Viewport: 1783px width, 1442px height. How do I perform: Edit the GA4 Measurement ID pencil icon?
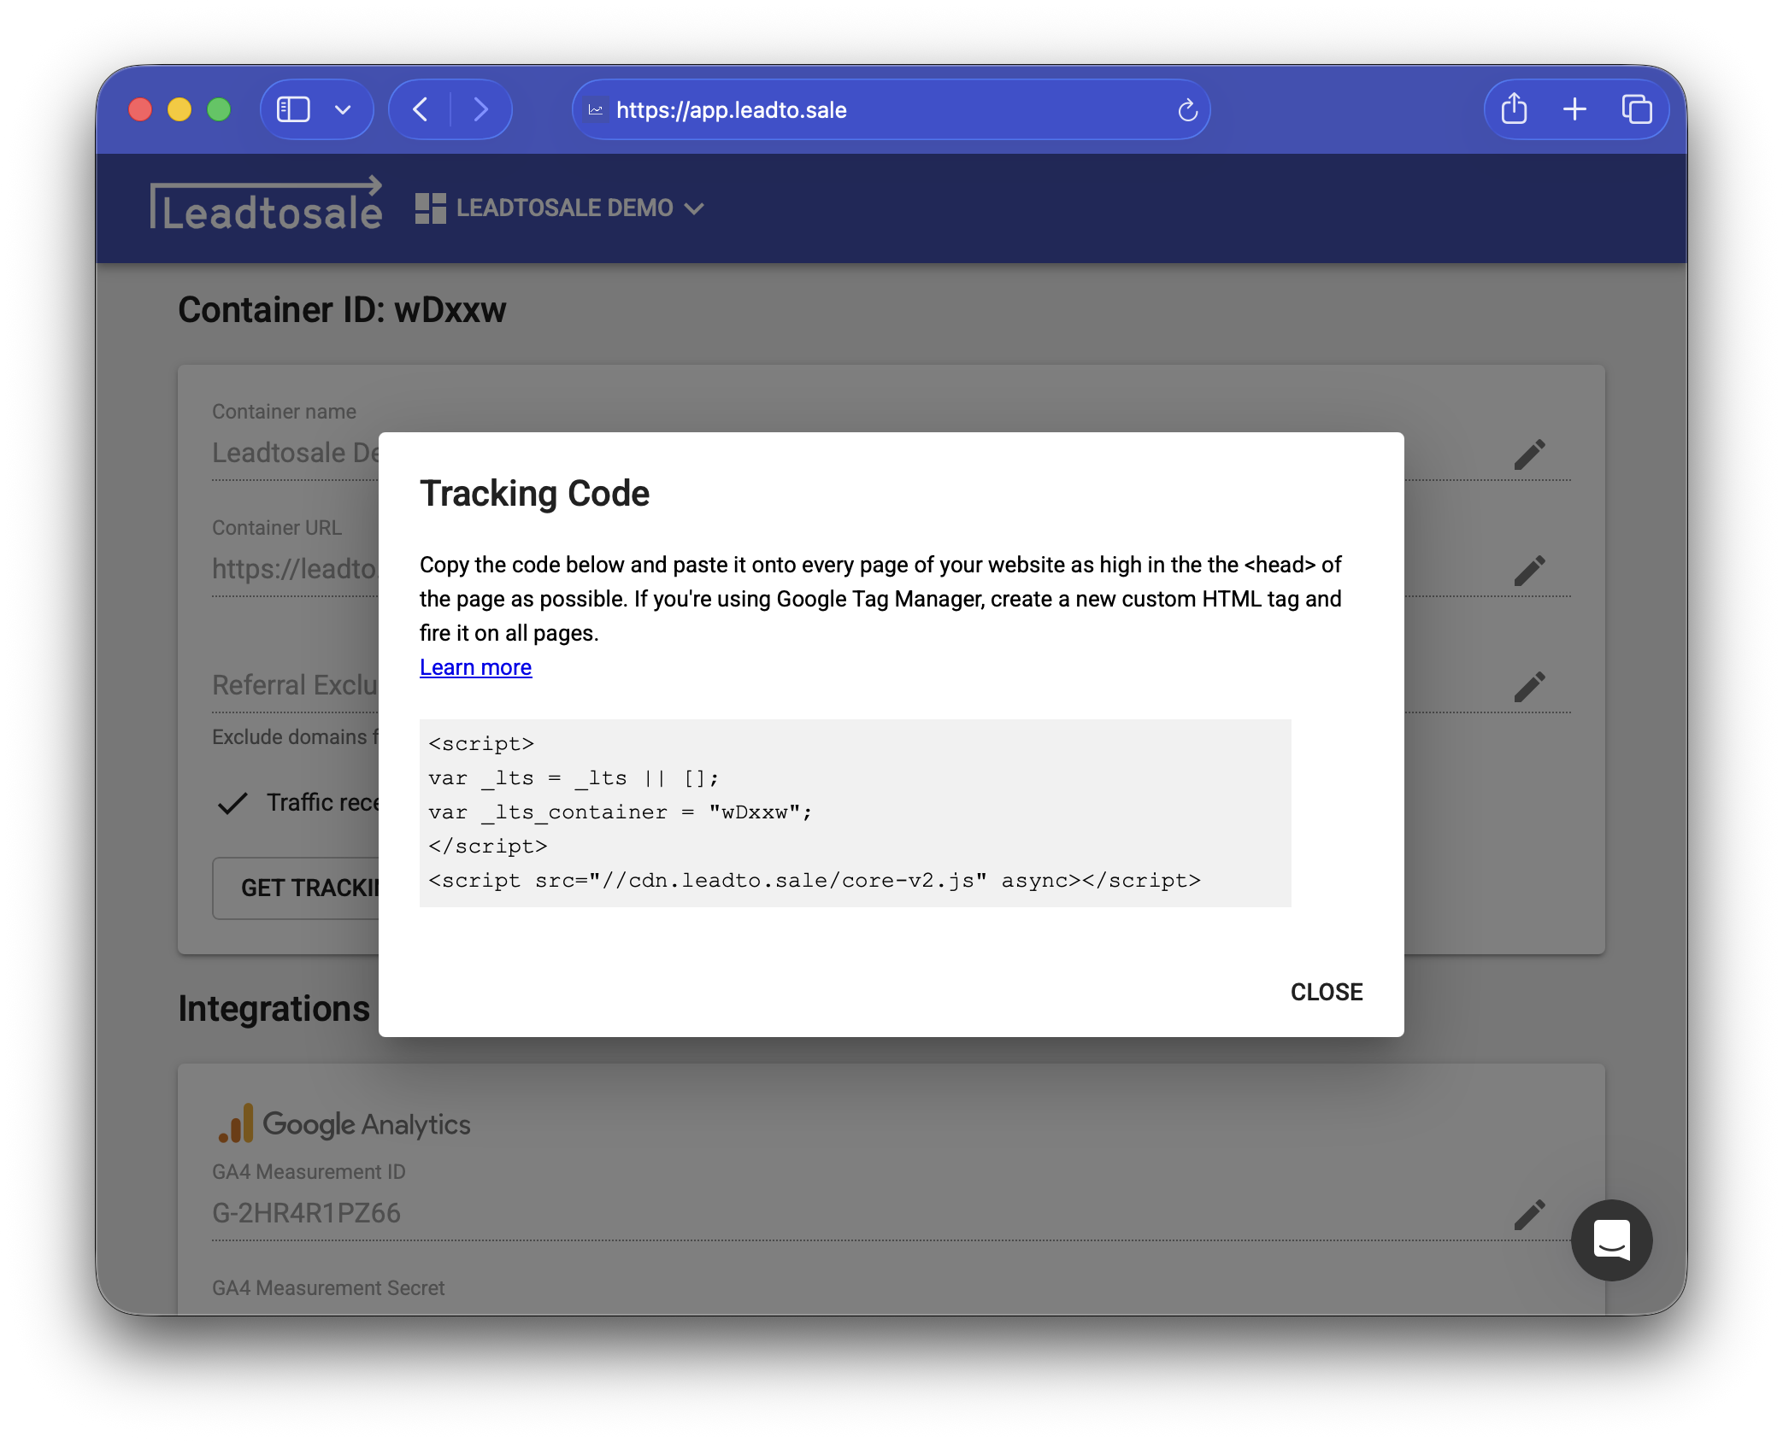click(1531, 1214)
